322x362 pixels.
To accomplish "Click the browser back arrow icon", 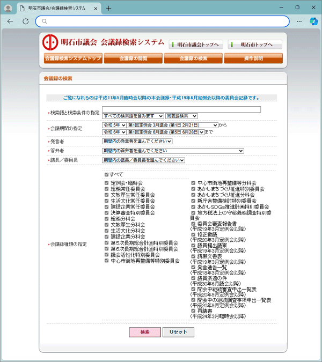I will click(10, 21).
